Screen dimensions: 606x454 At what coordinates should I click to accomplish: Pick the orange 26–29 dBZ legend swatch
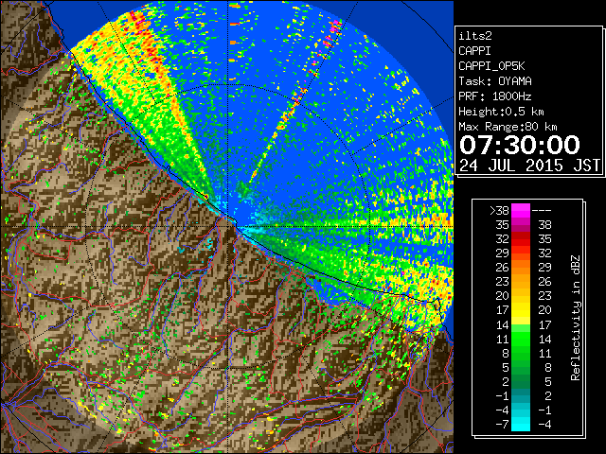(x=521, y=267)
